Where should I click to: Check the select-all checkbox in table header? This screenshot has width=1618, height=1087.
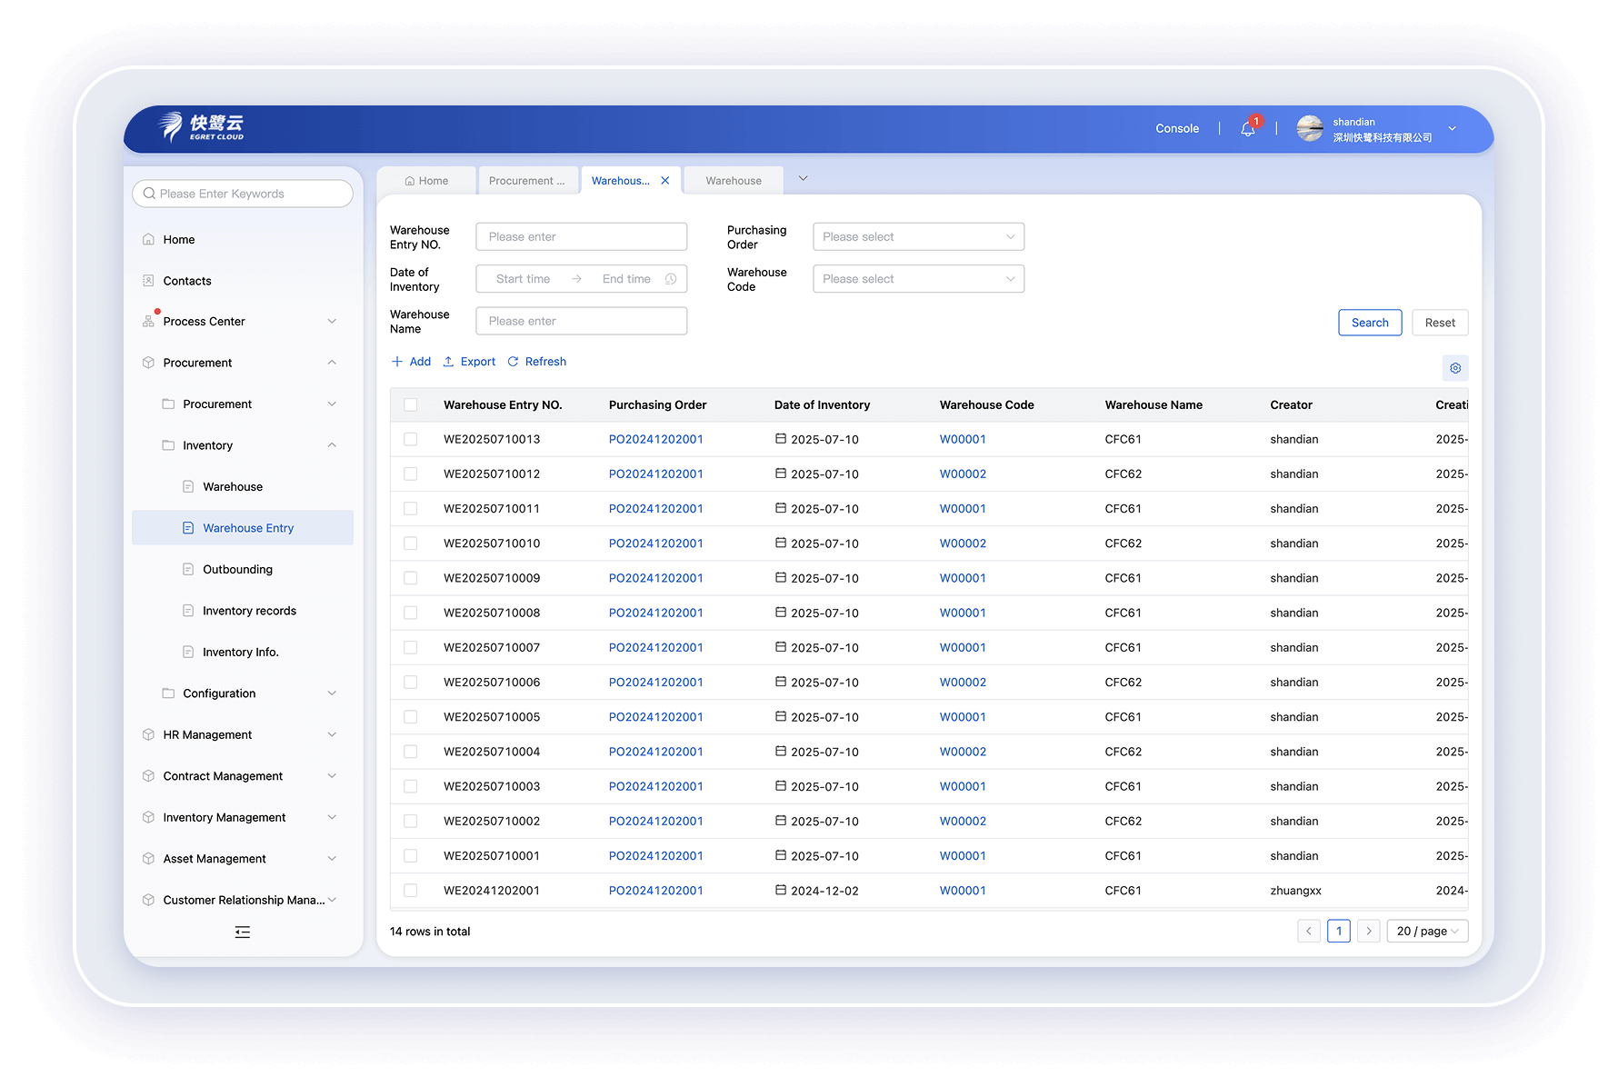pos(410,404)
